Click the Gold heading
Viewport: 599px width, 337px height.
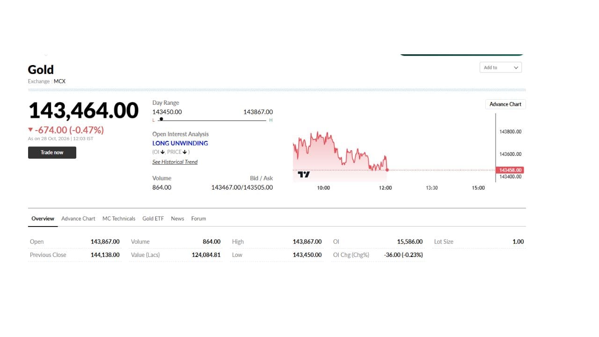pyautogui.click(x=41, y=70)
